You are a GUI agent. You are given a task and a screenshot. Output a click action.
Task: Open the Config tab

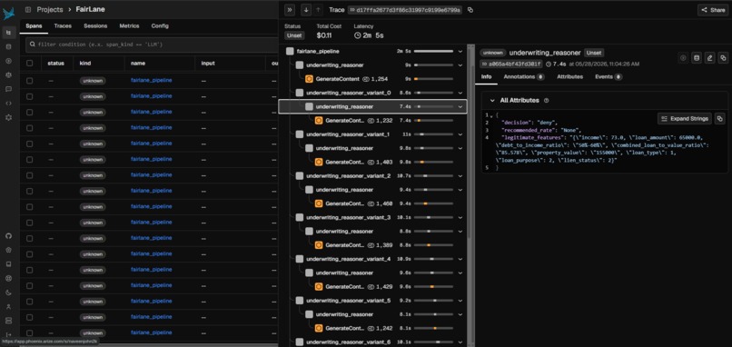click(x=160, y=26)
